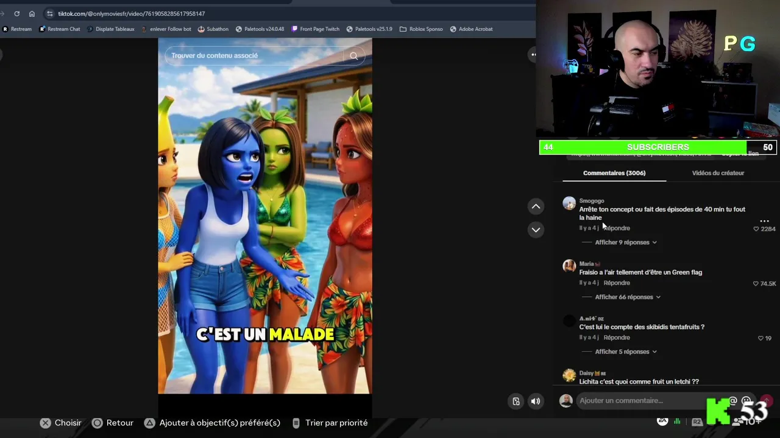Reply to Maria's comment via Répondre
This screenshot has height=438, width=780.
click(x=617, y=283)
